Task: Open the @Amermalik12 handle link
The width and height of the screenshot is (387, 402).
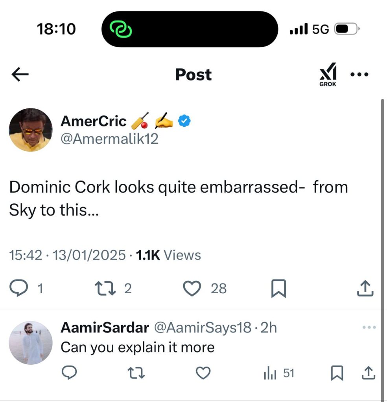Action: pyautogui.click(x=109, y=139)
